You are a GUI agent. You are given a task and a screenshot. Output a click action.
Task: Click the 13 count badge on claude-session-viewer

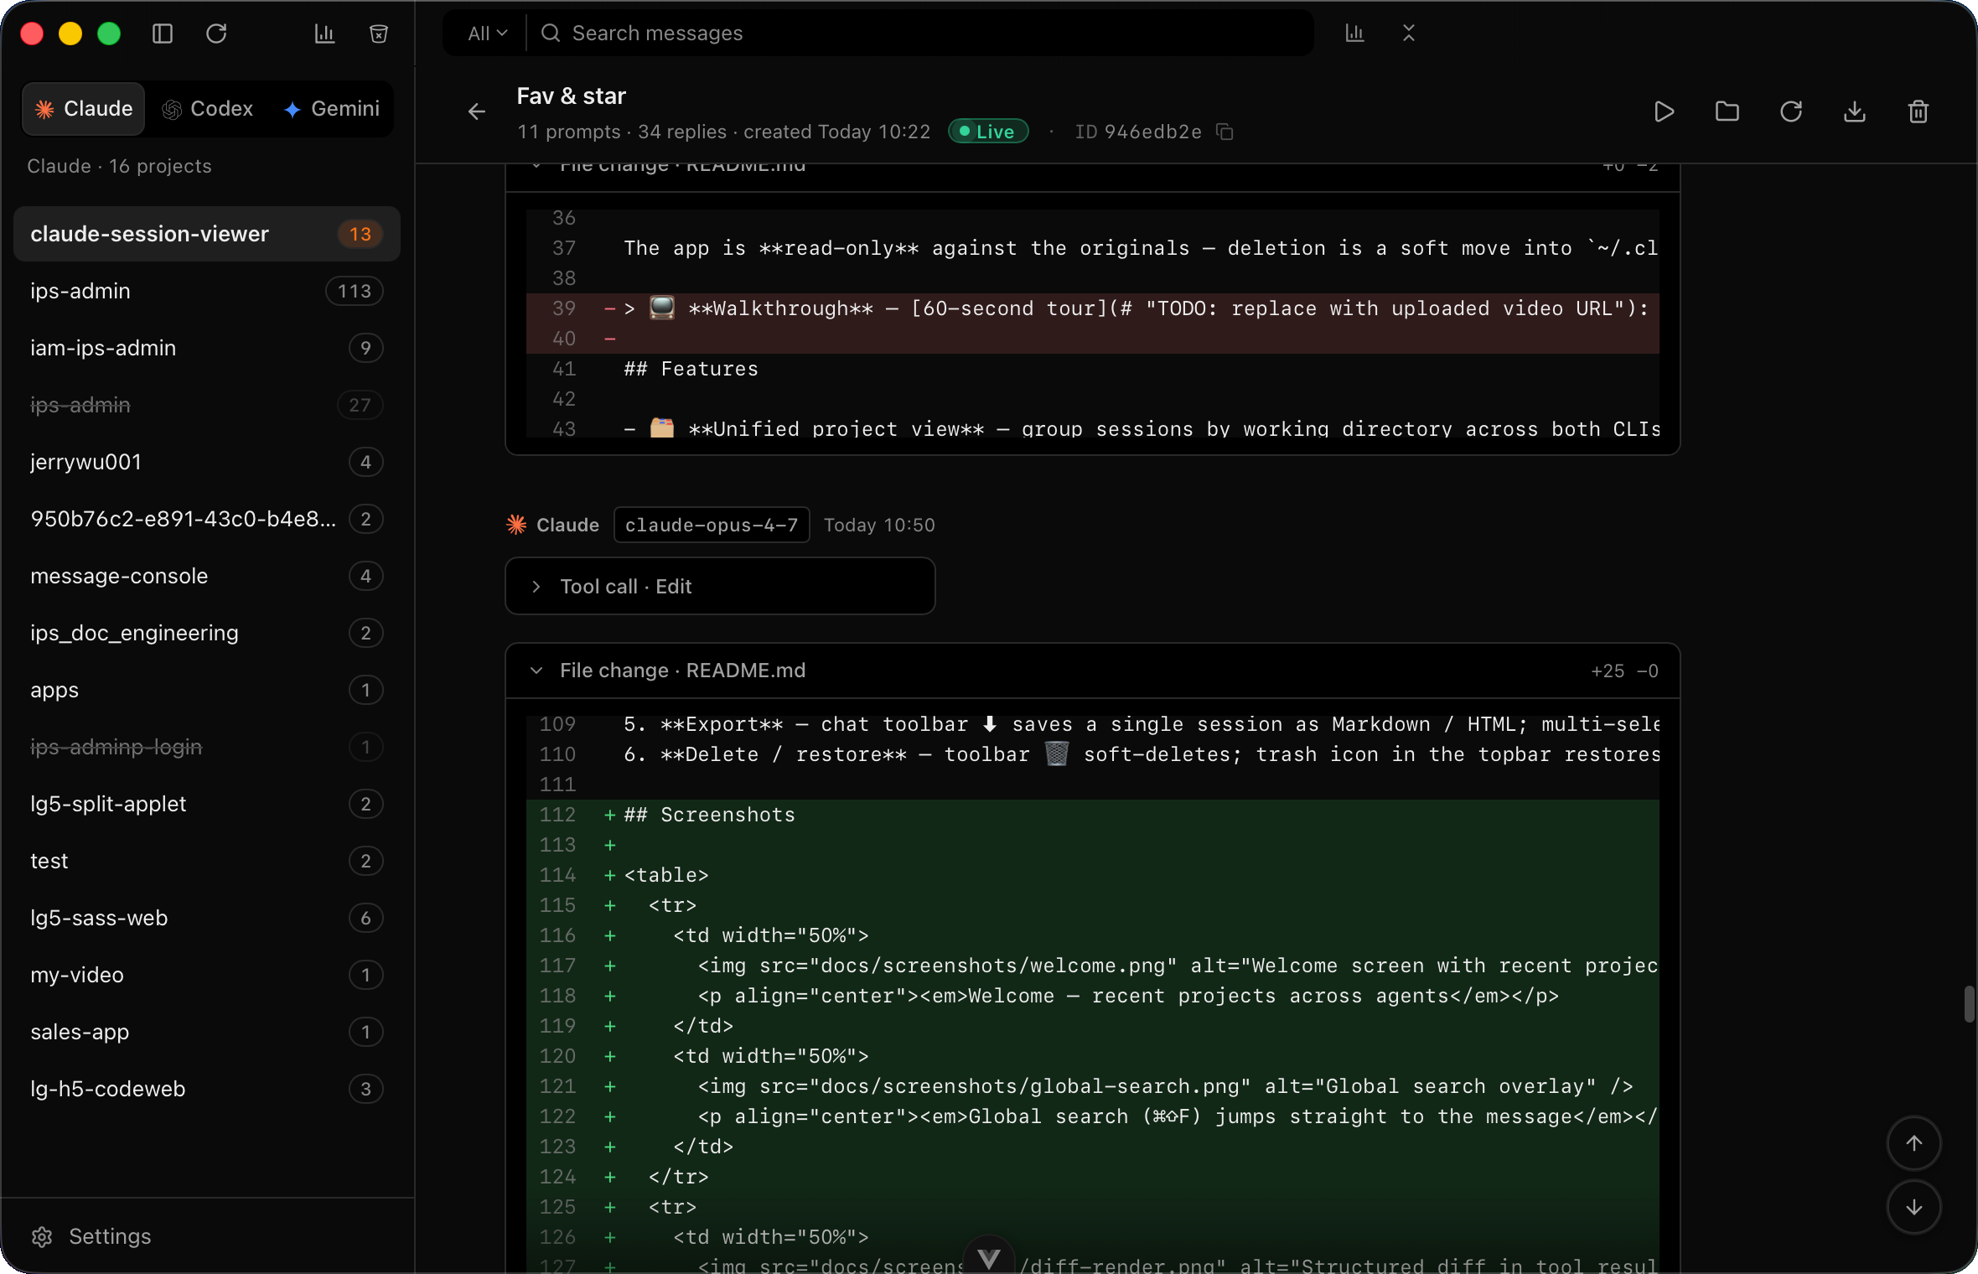click(360, 234)
